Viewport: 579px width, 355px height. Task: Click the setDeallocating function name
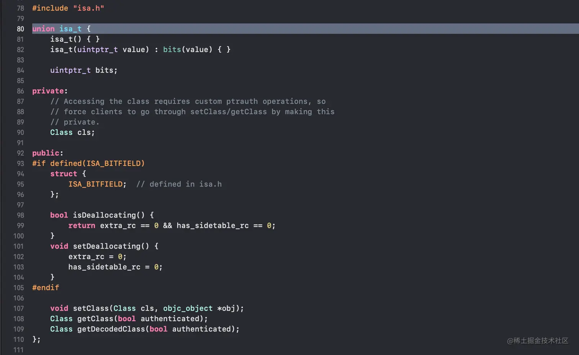106,246
